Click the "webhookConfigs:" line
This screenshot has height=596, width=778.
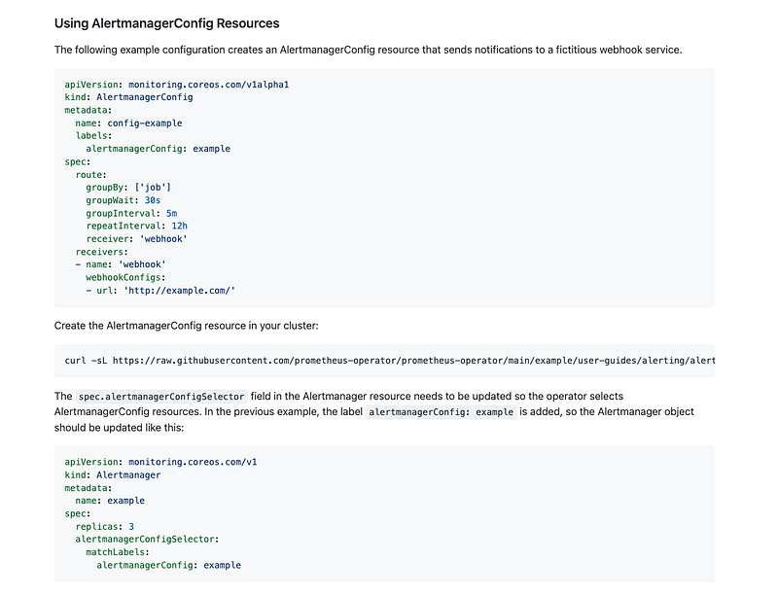coord(125,277)
